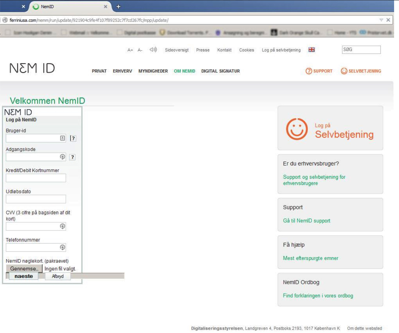399x333 pixels.
Task: Click help question mark beside Bruger-id
Action: click(73, 138)
